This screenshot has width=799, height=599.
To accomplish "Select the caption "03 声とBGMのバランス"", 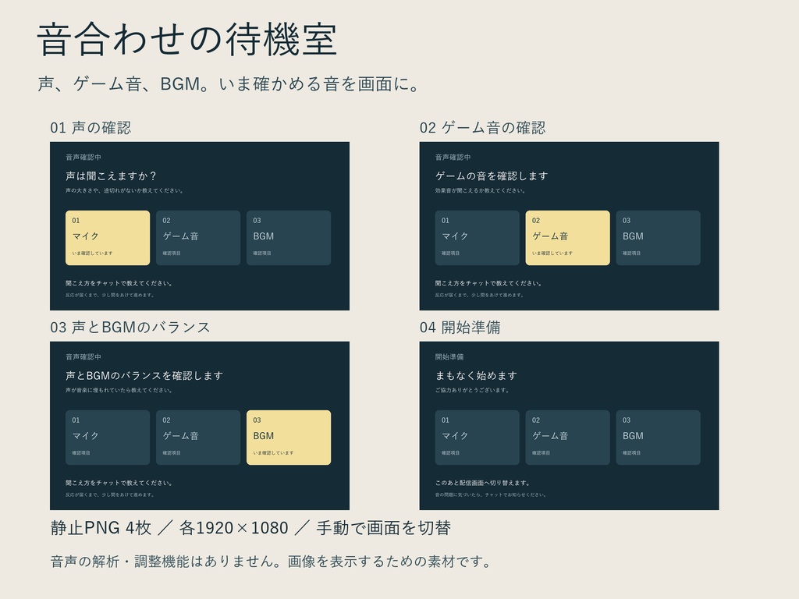I will (x=130, y=327).
